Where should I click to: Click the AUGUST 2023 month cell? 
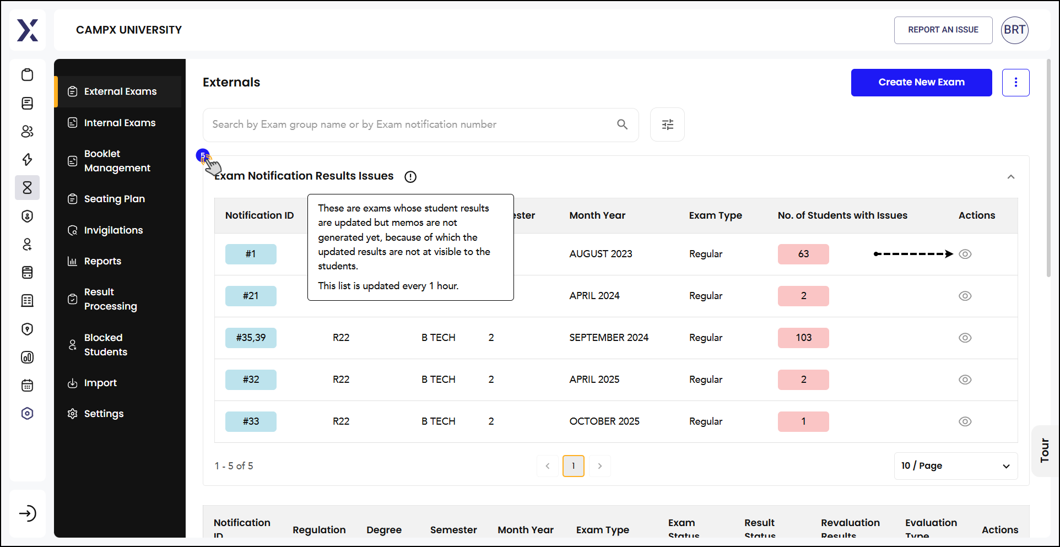(601, 254)
